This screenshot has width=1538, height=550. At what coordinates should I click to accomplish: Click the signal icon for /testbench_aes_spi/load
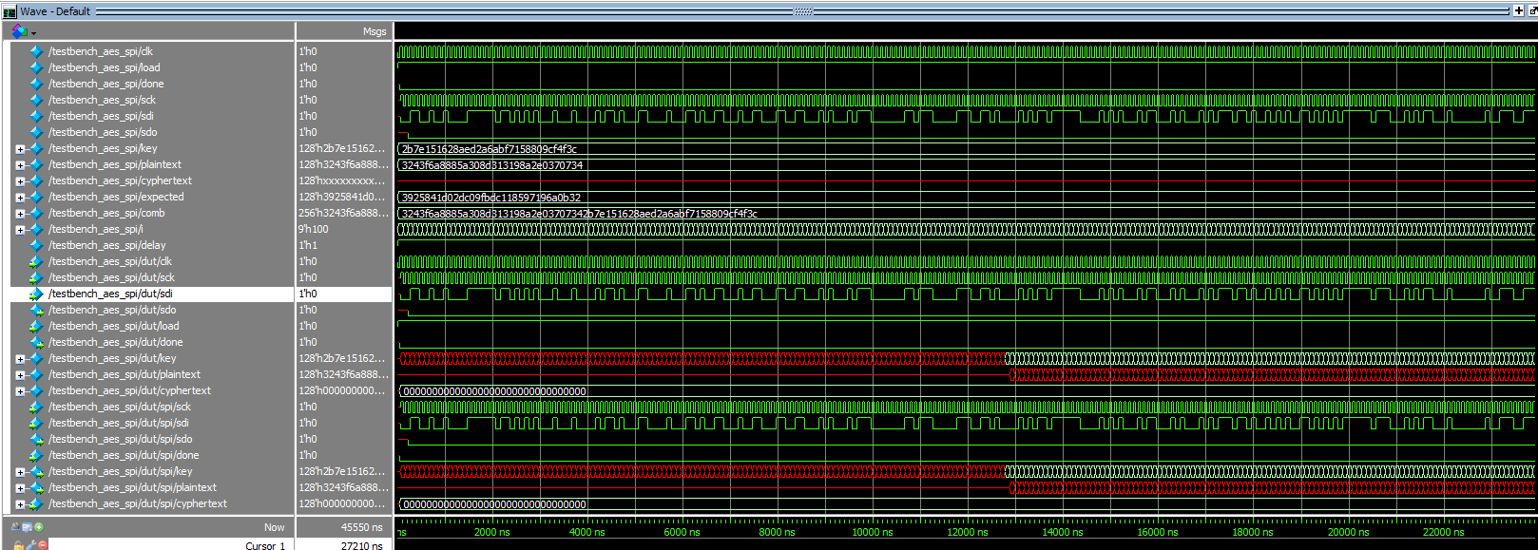pyautogui.click(x=36, y=67)
